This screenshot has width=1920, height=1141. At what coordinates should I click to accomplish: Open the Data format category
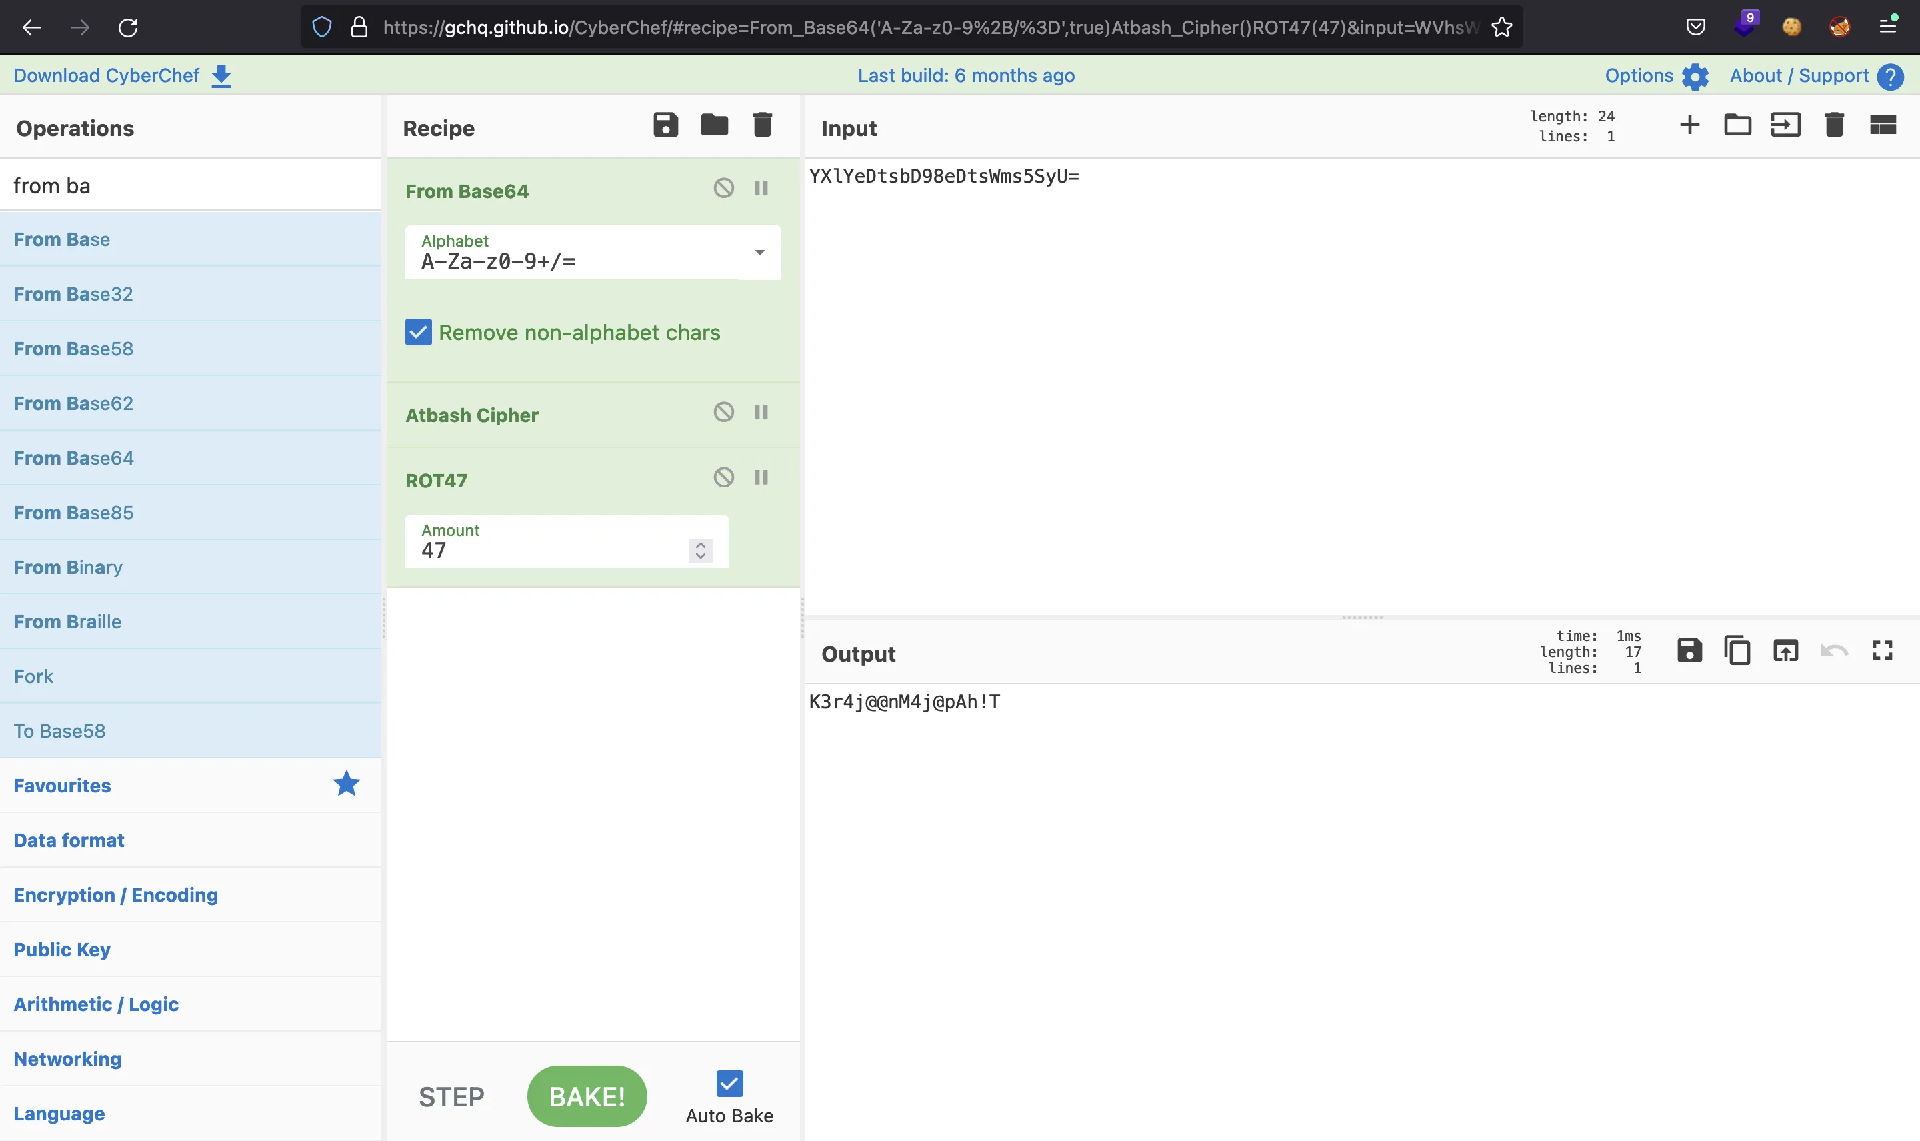pyautogui.click(x=68, y=840)
